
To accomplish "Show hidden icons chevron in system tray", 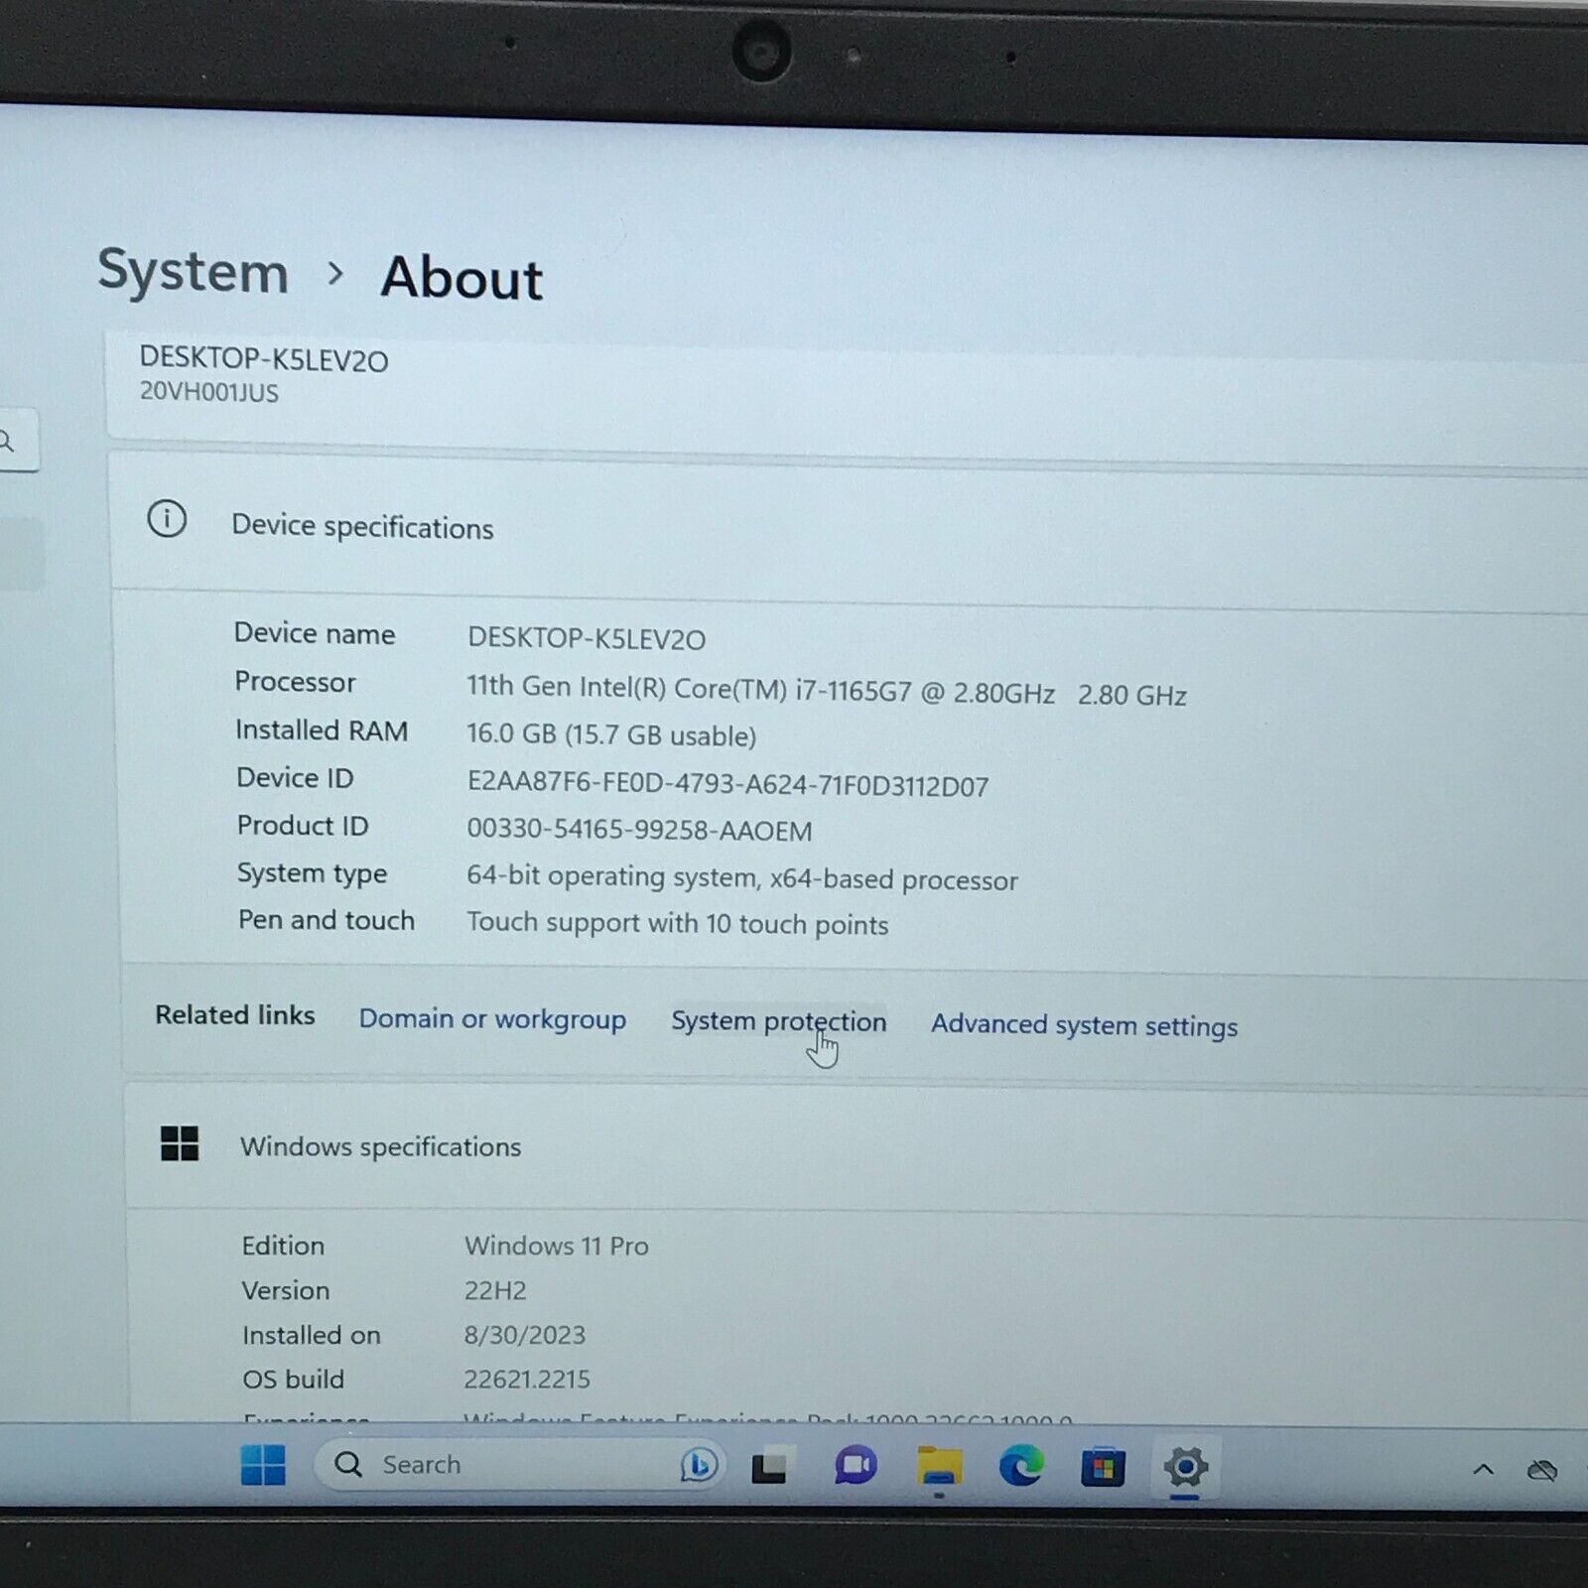I will coord(1483,1470).
